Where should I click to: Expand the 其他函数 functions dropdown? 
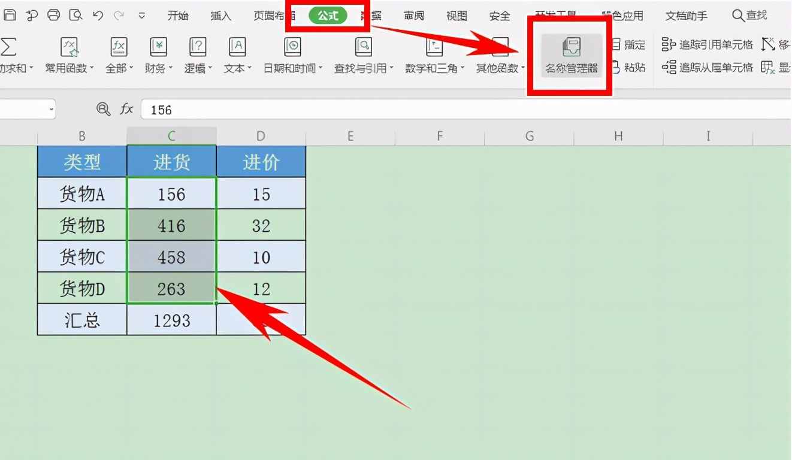(x=523, y=69)
